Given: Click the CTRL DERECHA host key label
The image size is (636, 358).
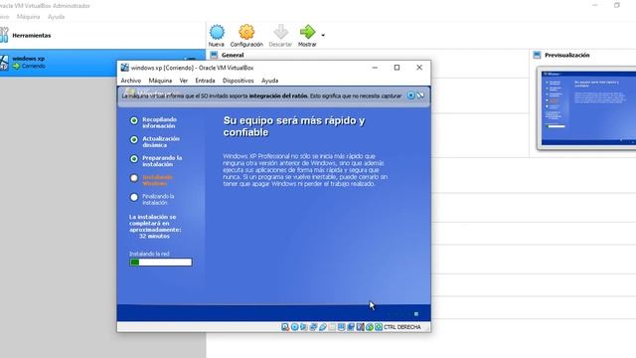Looking at the screenshot, I should coord(401,327).
